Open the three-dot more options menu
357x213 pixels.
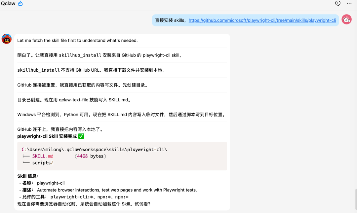(349, 3)
